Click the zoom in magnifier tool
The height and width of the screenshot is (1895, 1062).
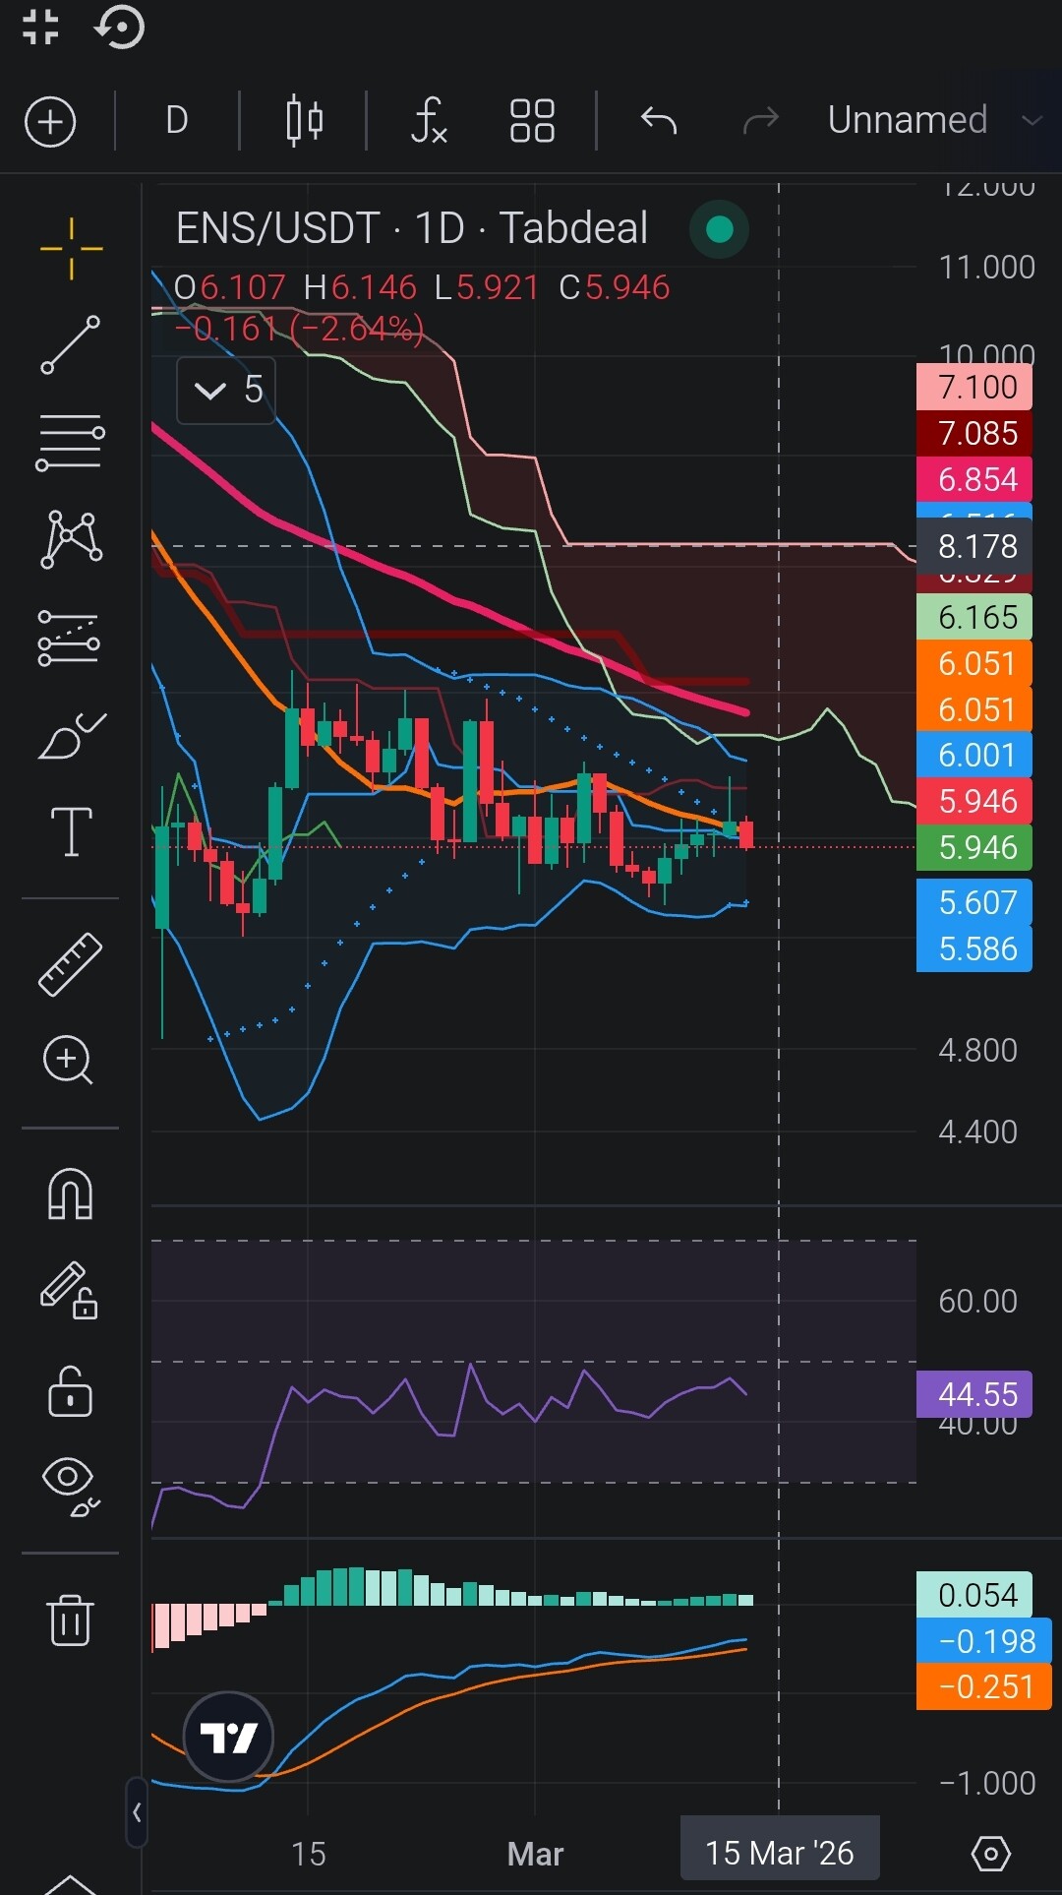(69, 1061)
